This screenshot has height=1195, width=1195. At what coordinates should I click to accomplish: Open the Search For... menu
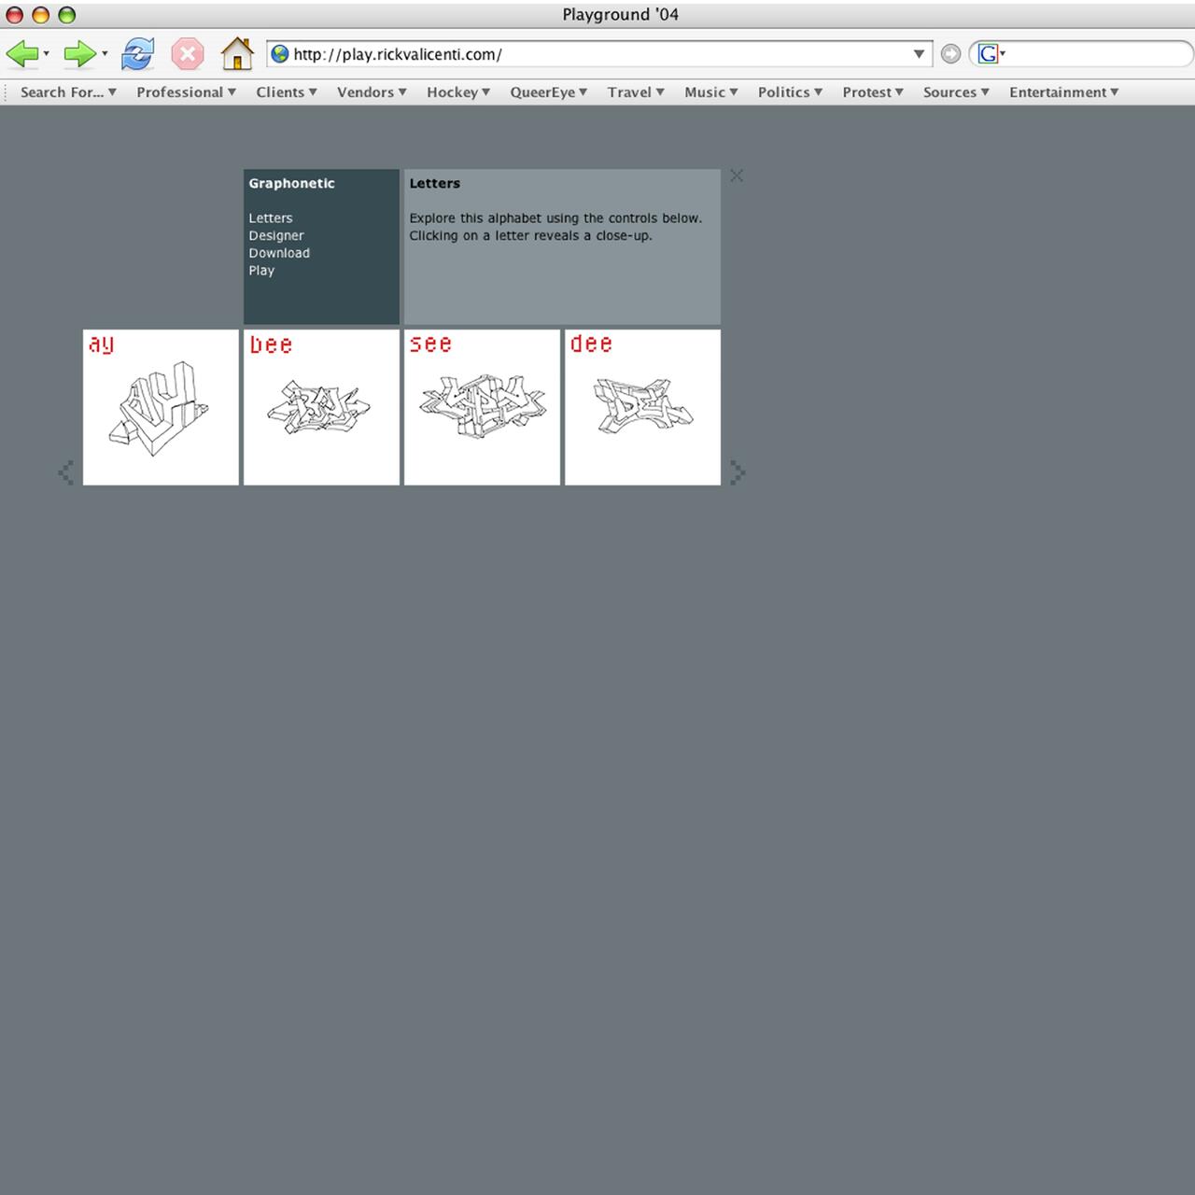pos(65,91)
